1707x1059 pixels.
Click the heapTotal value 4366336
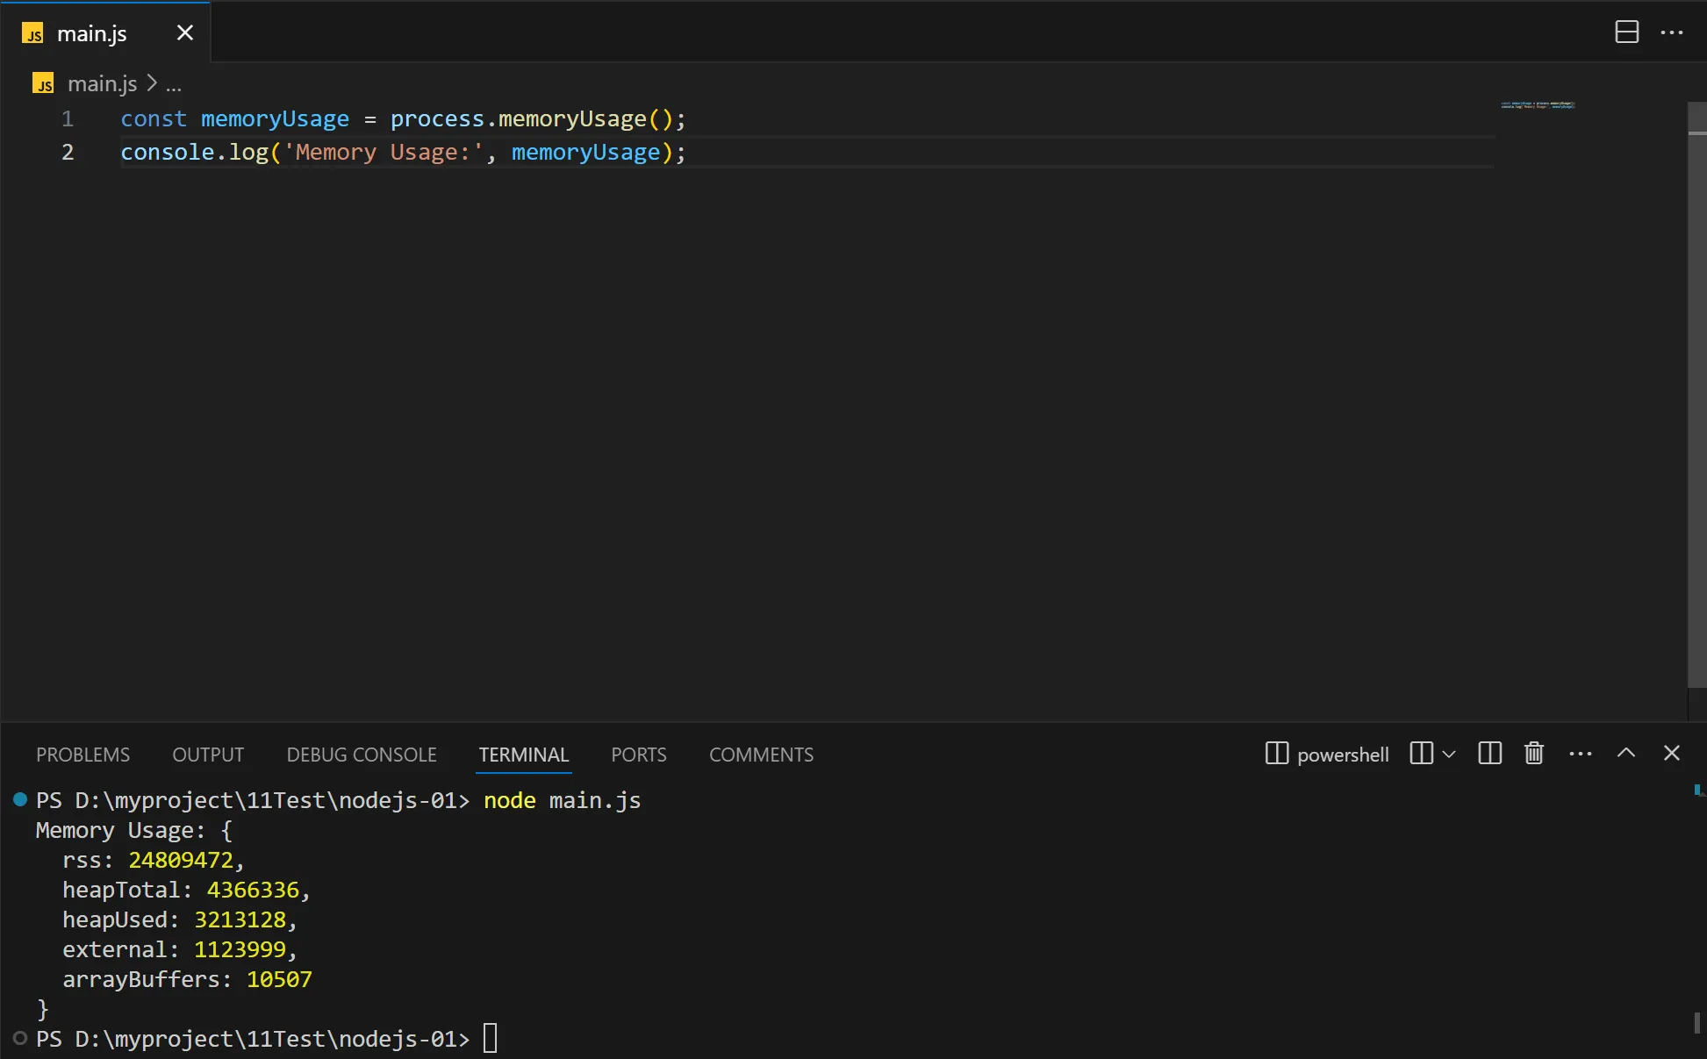click(x=253, y=890)
